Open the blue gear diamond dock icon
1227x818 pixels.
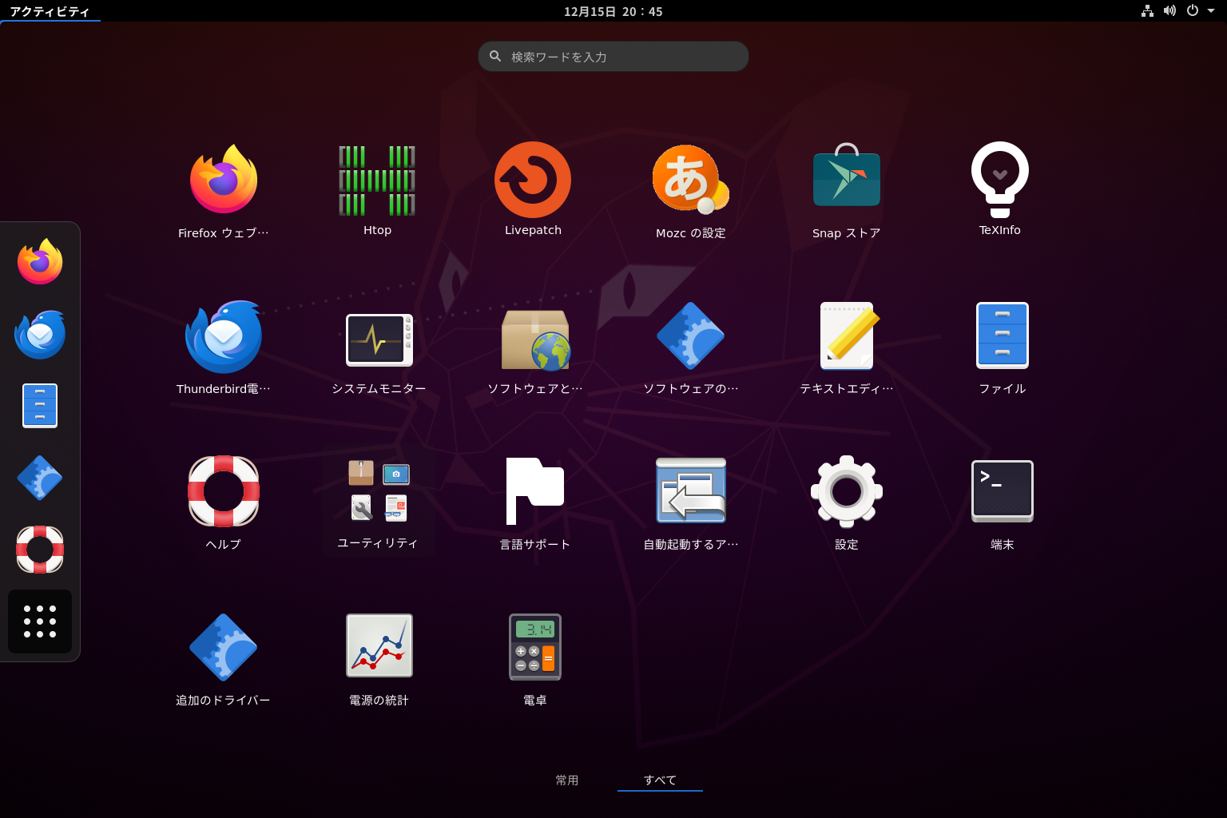point(40,478)
